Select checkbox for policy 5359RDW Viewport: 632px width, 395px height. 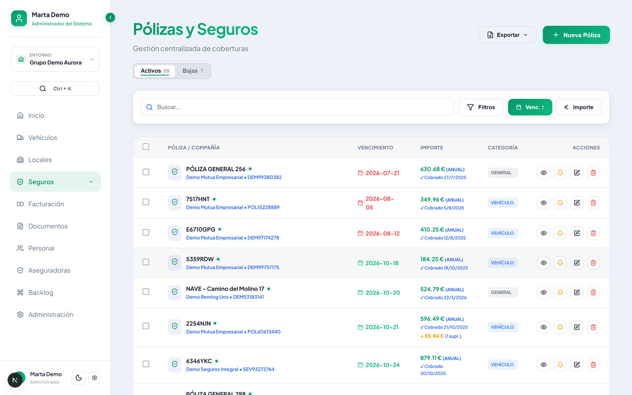coord(146,262)
